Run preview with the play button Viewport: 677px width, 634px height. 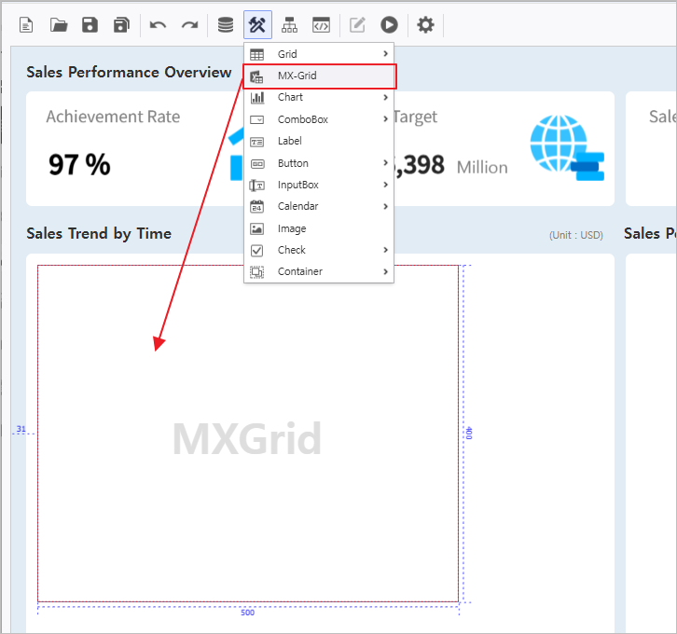point(389,25)
